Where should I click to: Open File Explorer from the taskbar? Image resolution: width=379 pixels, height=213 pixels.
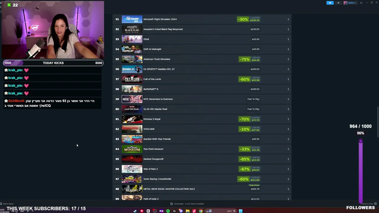pyautogui.click(x=187, y=211)
